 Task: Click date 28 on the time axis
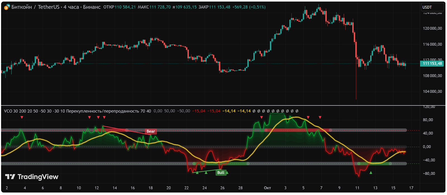pos(241,188)
